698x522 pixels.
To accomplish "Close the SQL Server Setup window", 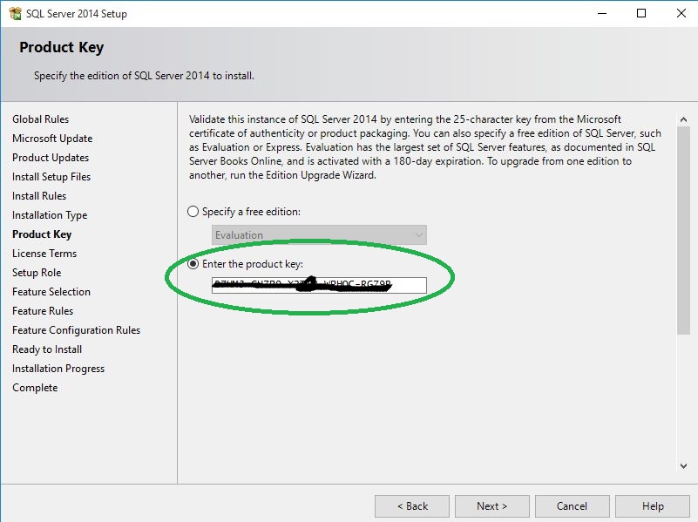I will tap(681, 13).
